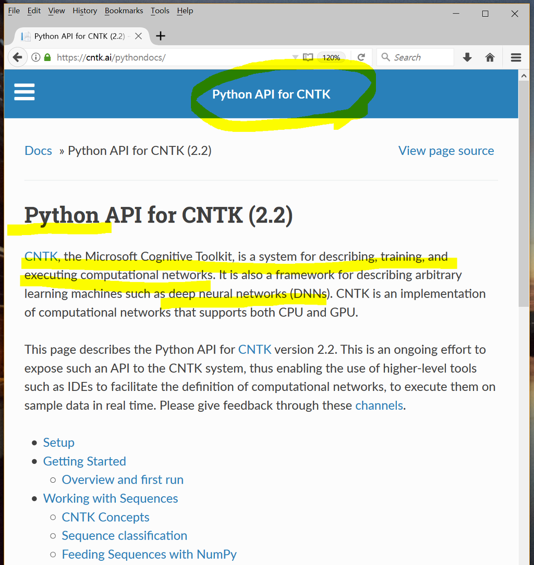Image resolution: width=534 pixels, height=565 pixels.
Task: Click the 'Python API for CNTK (2.2)' heading
Action: tap(159, 215)
